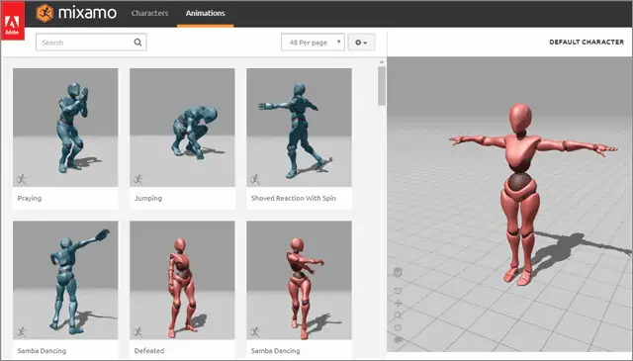
Task: Click the Search input field
Action: pyautogui.click(x=91, y=42)
